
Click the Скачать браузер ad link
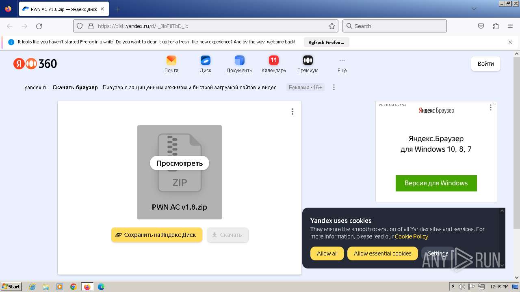click(x=75, y=87)
